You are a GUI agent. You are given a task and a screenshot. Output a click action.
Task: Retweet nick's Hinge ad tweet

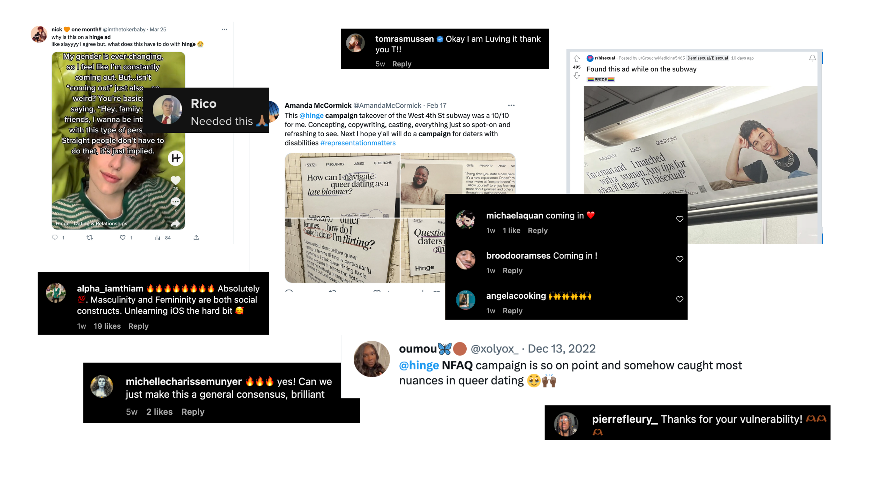90,237
